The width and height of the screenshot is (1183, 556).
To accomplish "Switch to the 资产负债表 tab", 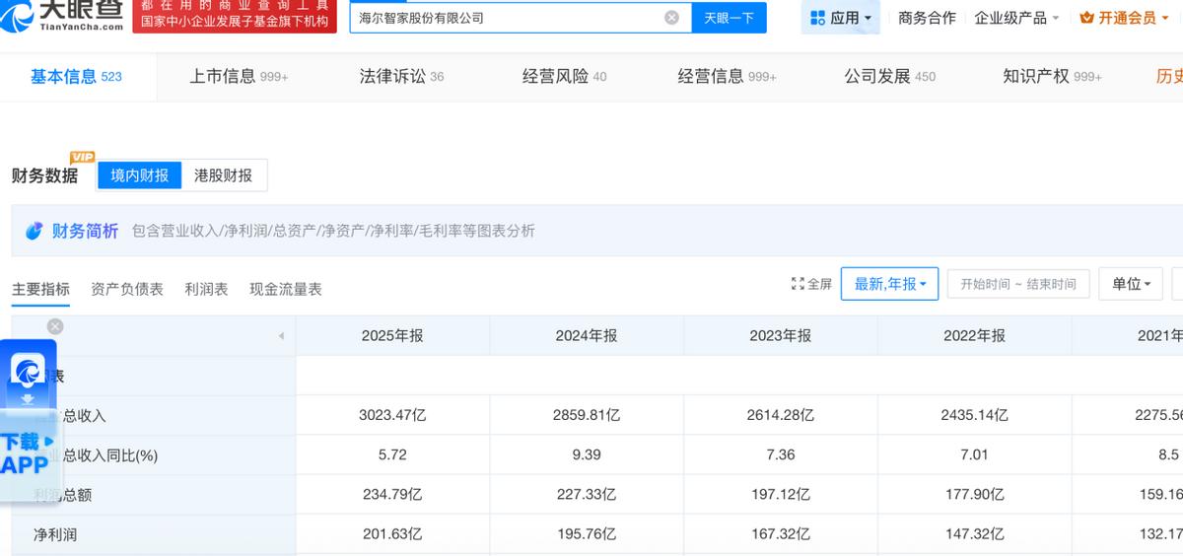I will click(x=127, y=289).
